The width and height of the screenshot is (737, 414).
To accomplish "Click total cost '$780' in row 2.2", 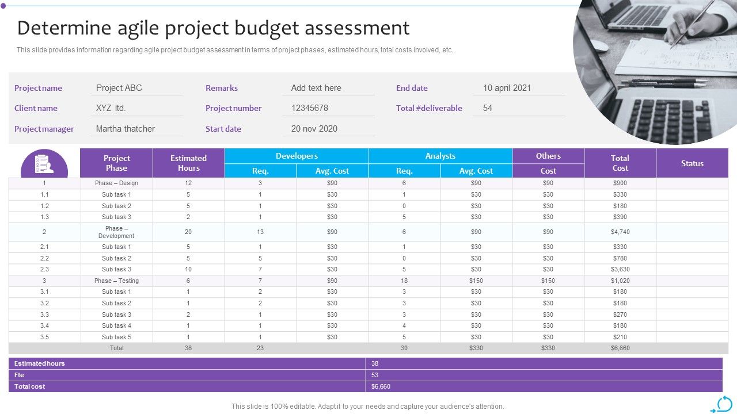I will click(620, 258).
